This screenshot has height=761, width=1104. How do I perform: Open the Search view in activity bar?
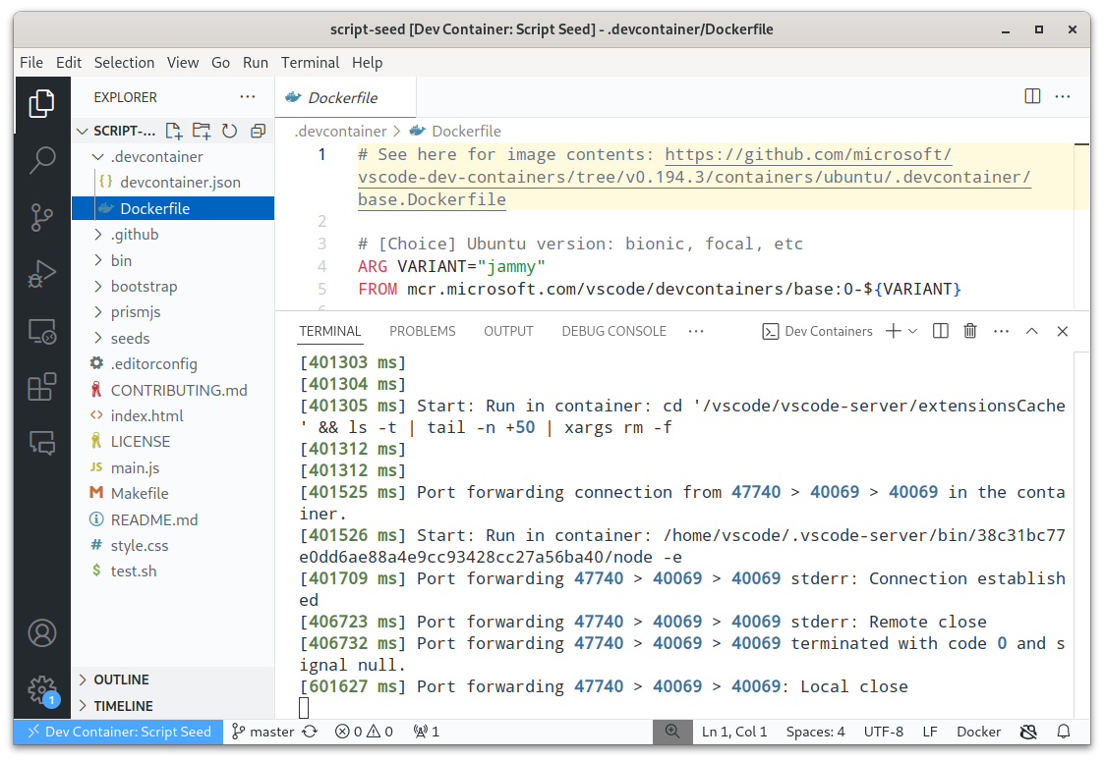pos(41,160)
